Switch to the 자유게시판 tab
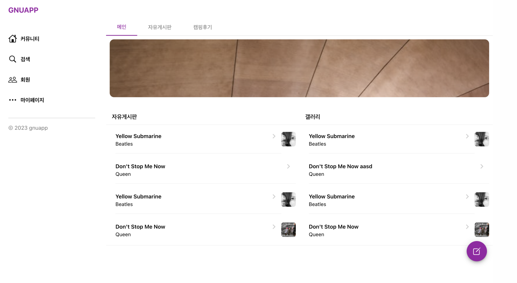517x283 pixels. [160, 27]
